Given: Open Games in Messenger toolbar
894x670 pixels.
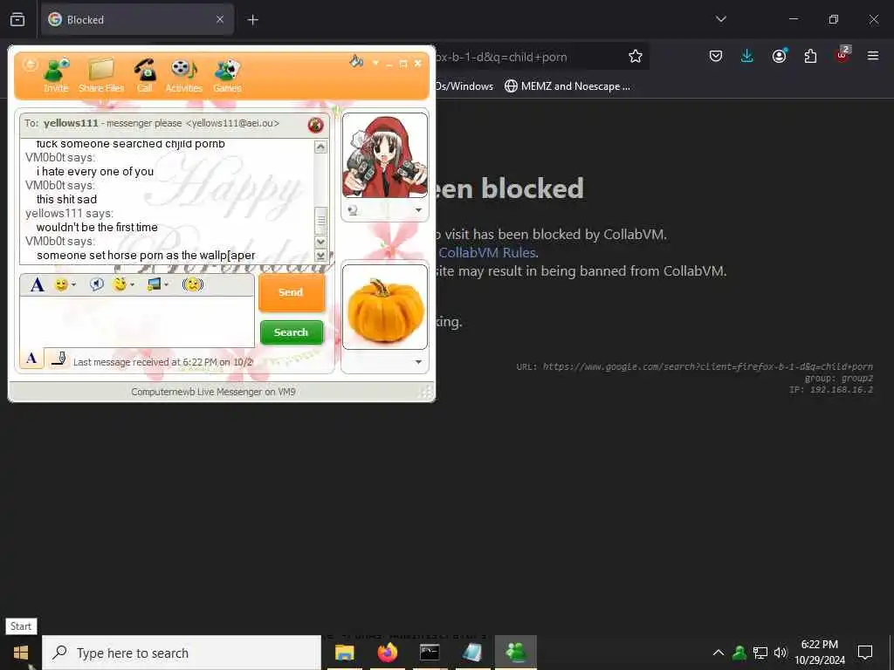Looking at the screenshot, I should point(228,76).
